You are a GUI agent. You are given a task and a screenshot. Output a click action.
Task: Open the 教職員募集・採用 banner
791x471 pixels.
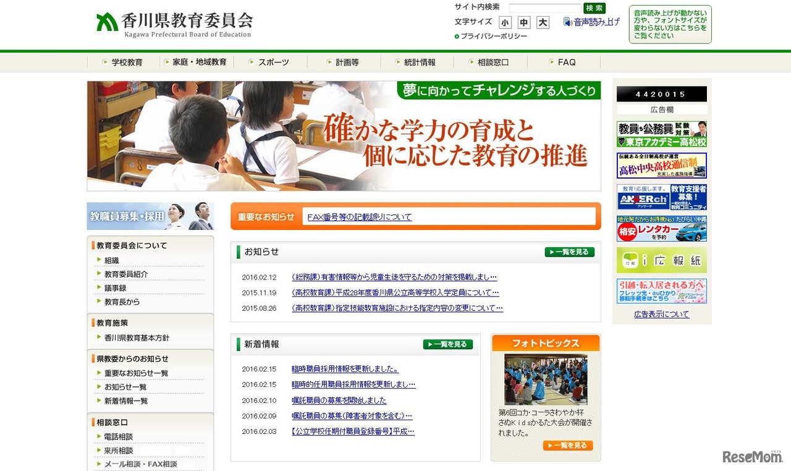pyautogui.click(x=150, y=216)
